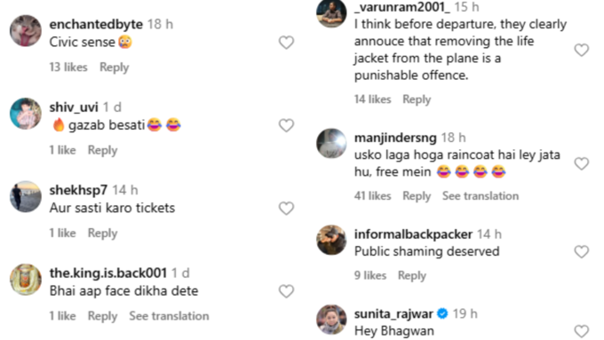
Task: Open informalbackpacker's profile from username
Action: pos(413,234)
